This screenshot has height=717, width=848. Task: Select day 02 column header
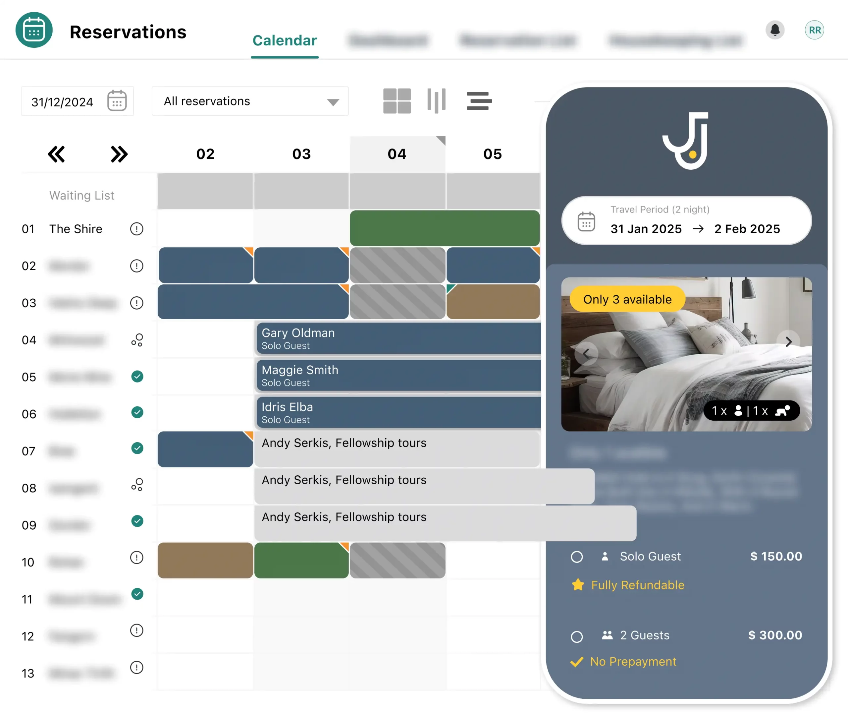point(205,154)
